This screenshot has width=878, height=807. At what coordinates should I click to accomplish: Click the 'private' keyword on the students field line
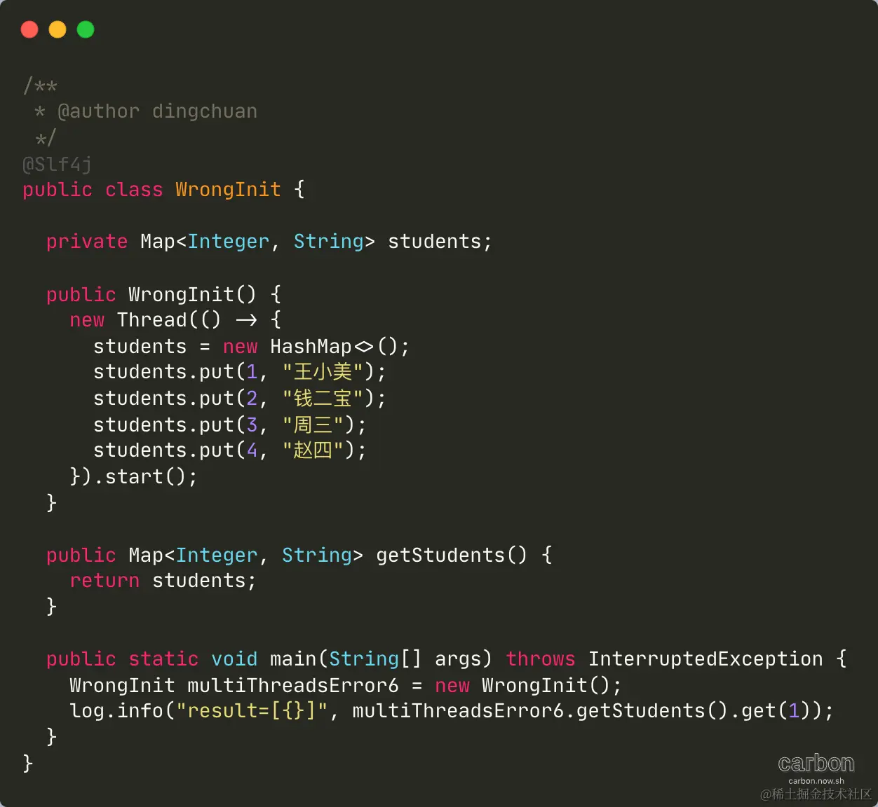87,242
